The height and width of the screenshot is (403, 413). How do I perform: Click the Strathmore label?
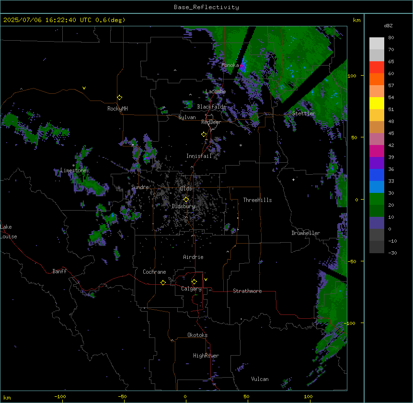(x=247, y=291)
